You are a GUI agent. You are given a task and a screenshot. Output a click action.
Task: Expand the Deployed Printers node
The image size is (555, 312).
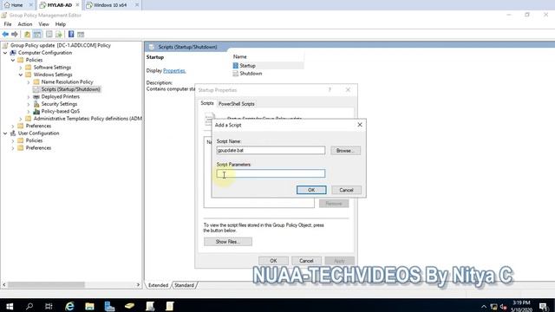[x=29, y=96]
